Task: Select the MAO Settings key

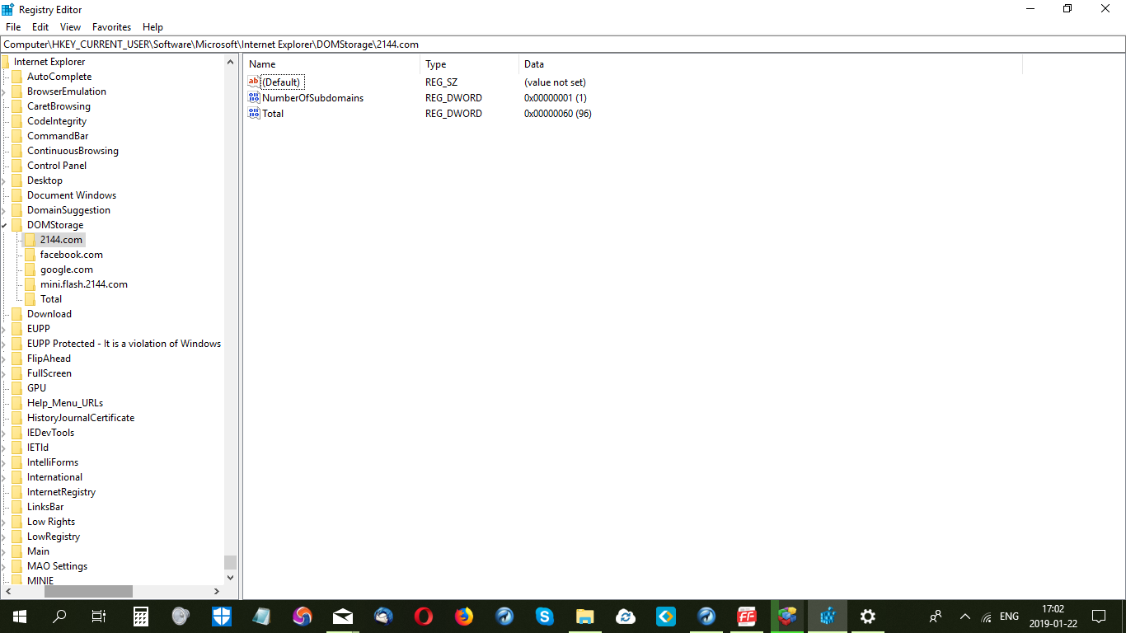Action: tap(57, 566)
